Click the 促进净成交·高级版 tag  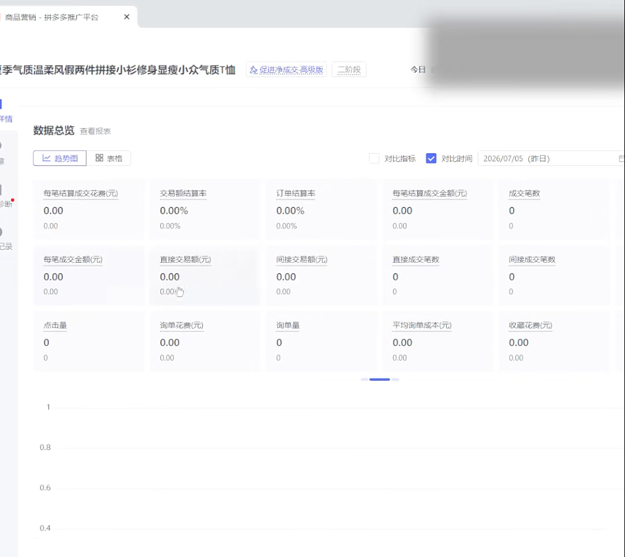pyautogui.click(x=286, y=70)
